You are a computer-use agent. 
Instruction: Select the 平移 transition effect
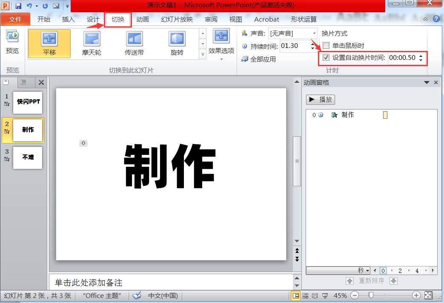(x=48, y=43)
